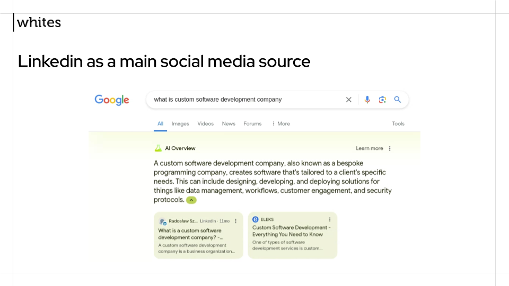Open the Tools options
The image size is (509, 286).
(x=398, y=123)
